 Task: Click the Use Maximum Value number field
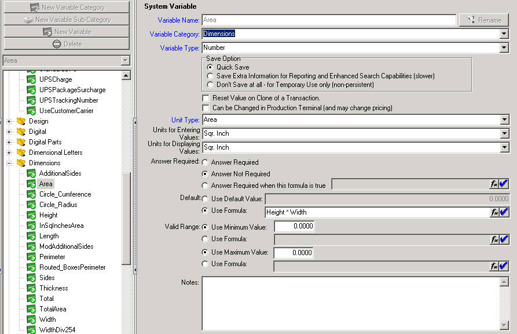coord(294,253)
